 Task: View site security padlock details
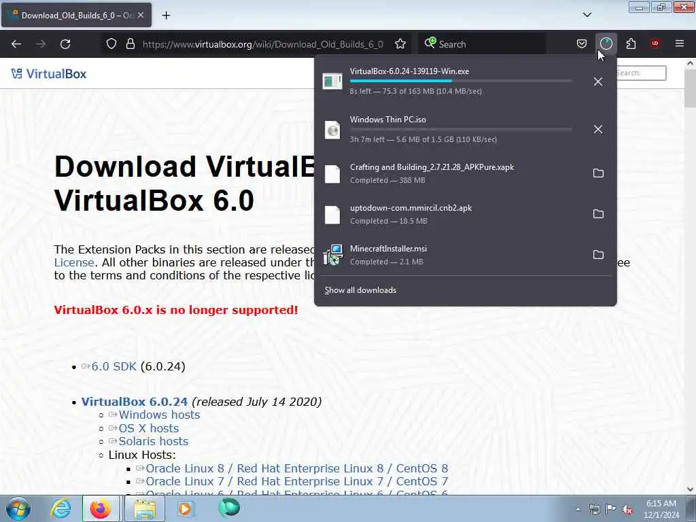pos(130,44)
